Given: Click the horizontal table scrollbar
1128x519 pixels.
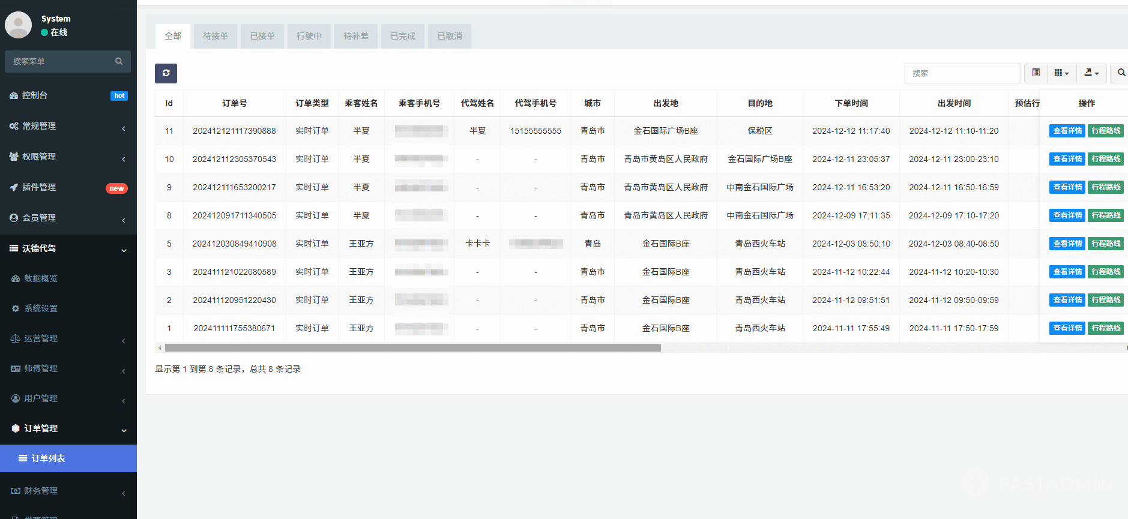Looking at the screenshot, I should pos(412,348).
